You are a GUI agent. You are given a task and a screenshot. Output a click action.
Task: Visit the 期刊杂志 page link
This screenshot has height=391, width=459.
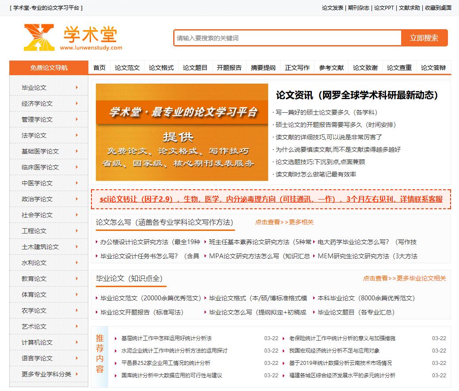pos(357,8)
